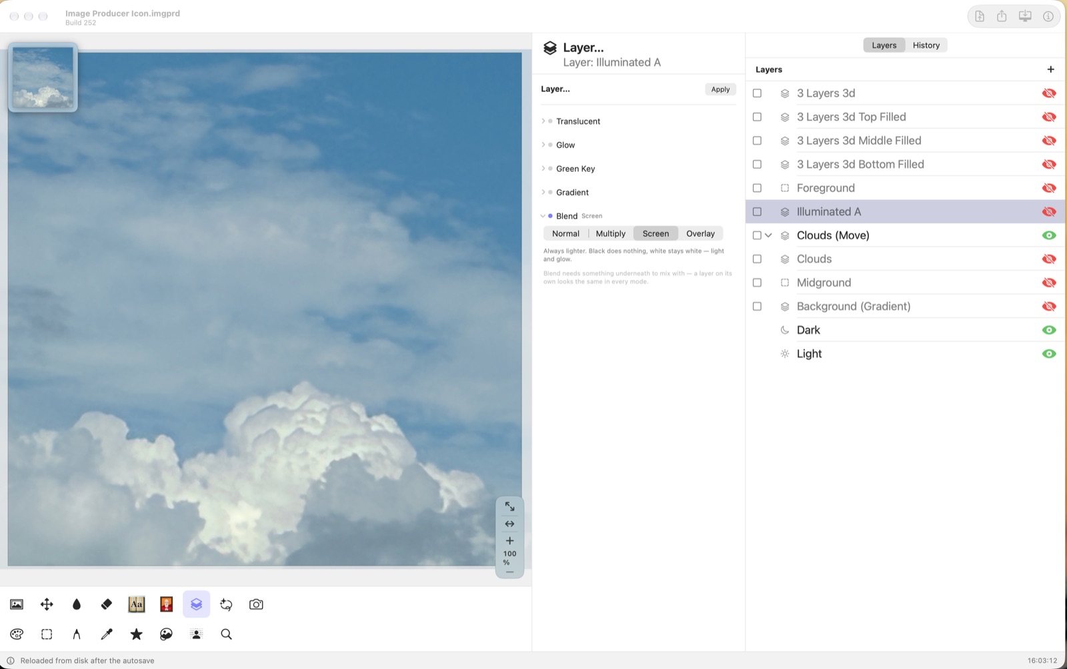Expand the Translucent section
This screenshot has height=669, width=1067.
click(x=543, y=121)
